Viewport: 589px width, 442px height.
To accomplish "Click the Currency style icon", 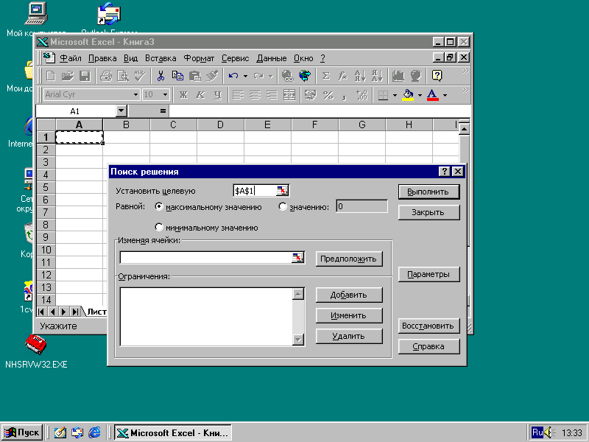I will tap(310, 95).
